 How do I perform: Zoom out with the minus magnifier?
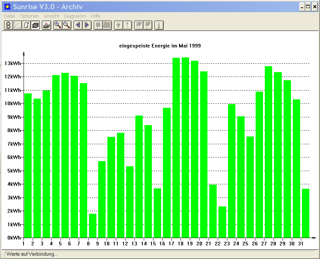click(67, 25)
